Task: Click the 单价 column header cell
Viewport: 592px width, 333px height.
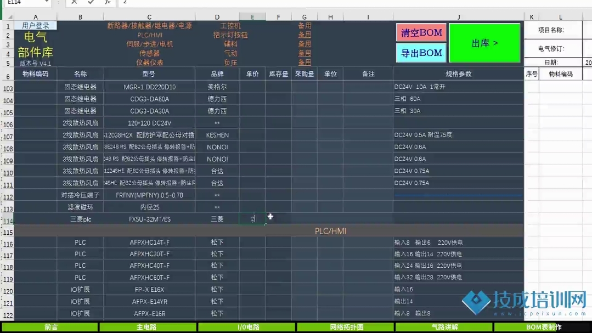Action: tap(252, 74)
